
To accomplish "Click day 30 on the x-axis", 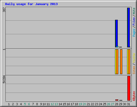I will point(124,104).
